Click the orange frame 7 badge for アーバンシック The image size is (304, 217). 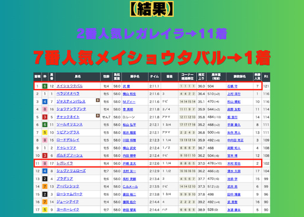click(x=44, y=186)
